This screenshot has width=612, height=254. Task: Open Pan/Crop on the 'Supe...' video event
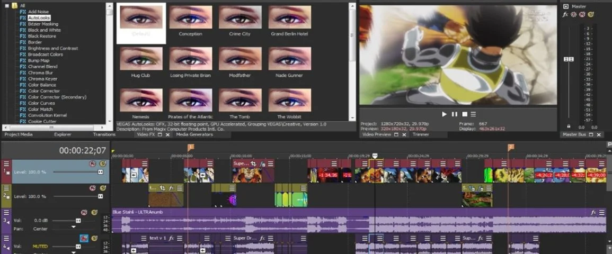pos(254,164)
